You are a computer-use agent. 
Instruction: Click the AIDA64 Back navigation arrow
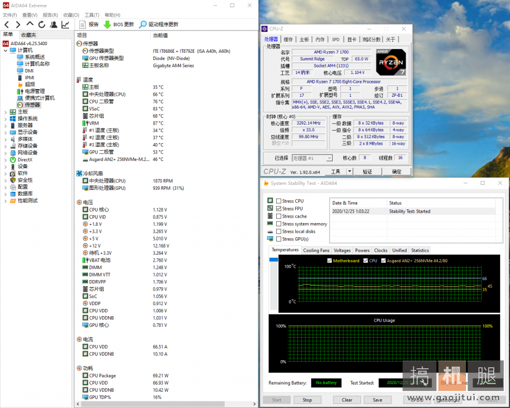click(x=7, y=24)
